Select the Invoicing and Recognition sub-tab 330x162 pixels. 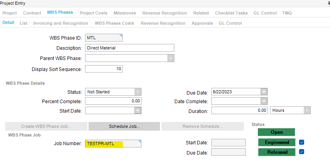click(x=60, y=23)
